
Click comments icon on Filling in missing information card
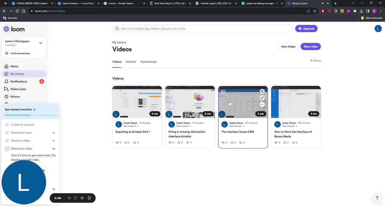(179, 143)
